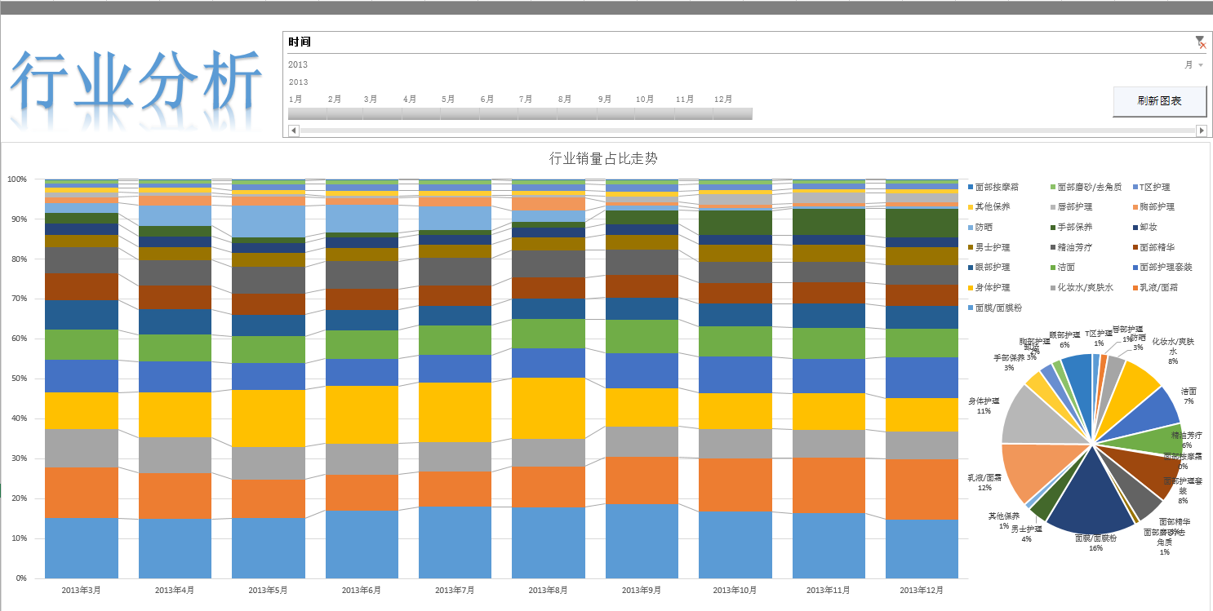Click the 2013年4月 axis label

[174, 590]
